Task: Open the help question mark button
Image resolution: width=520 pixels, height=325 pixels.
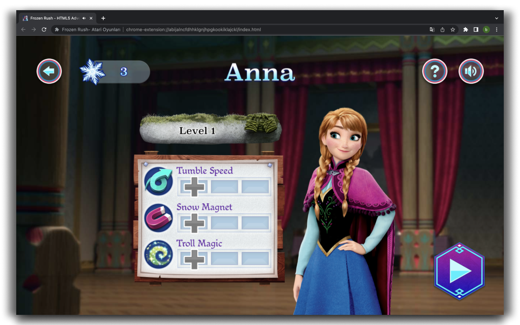Action: click(x=435, y=71)
